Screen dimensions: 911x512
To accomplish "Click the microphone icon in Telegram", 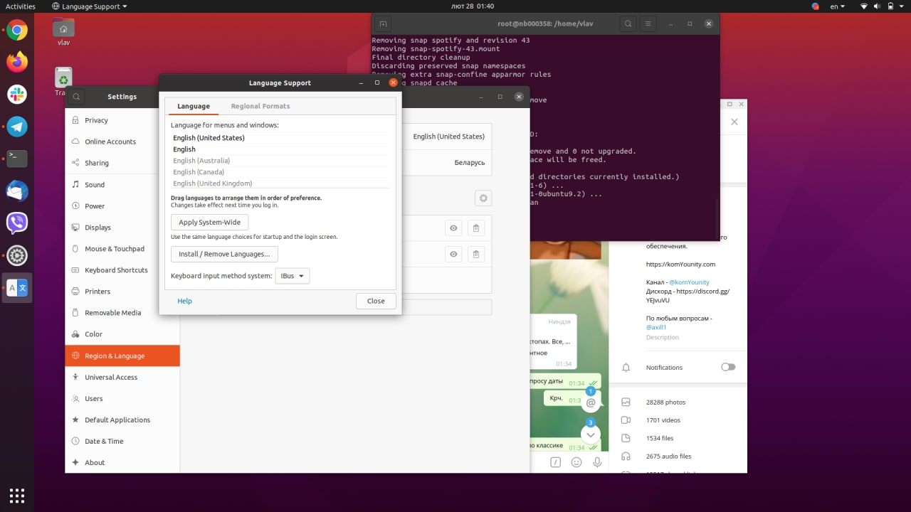I will tap(597, 462).
